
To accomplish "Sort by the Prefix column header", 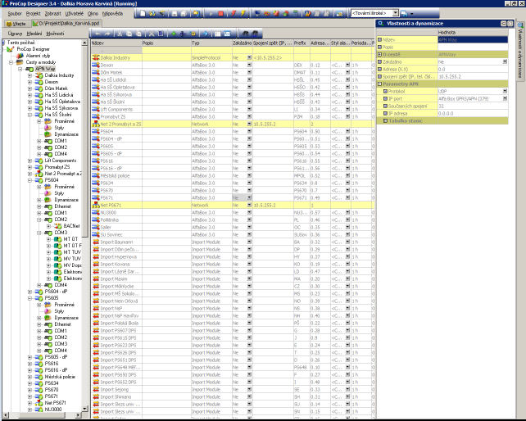I will coord(302,43).
